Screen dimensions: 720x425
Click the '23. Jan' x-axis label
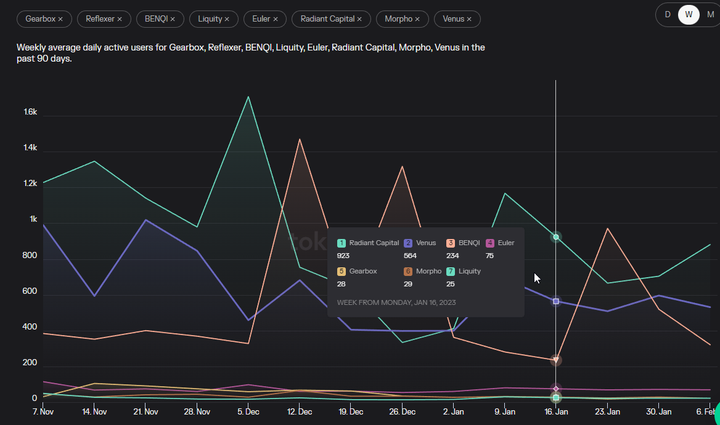coord(608,411)
